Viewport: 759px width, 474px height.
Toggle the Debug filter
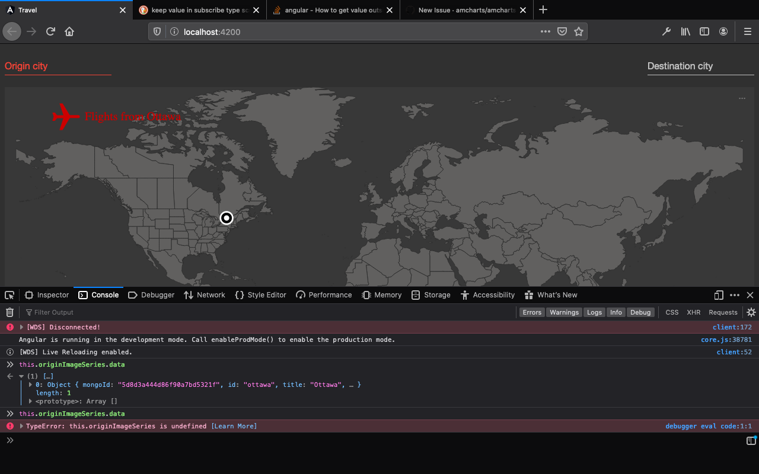click(640, 312)
